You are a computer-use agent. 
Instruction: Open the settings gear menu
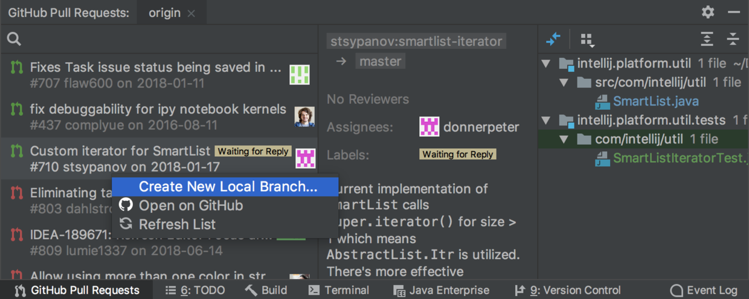pos(708,12)
